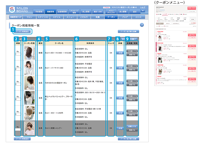
Task: Open the サロンダイレクト tab
Action: pos(111,11)
